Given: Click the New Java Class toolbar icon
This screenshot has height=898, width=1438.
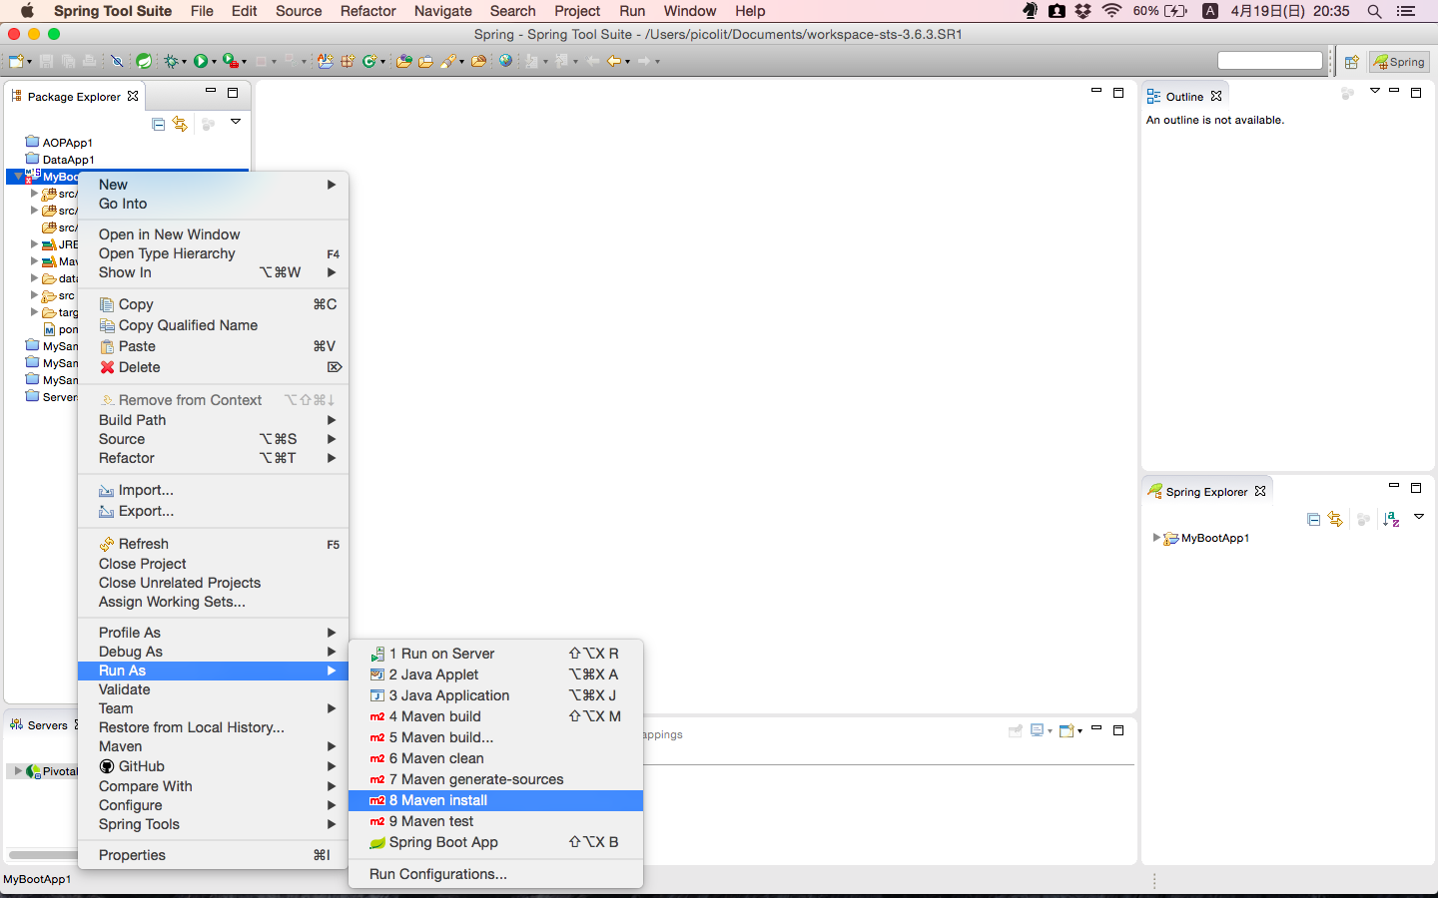Looking at the screenshot, I should (369, 62).
